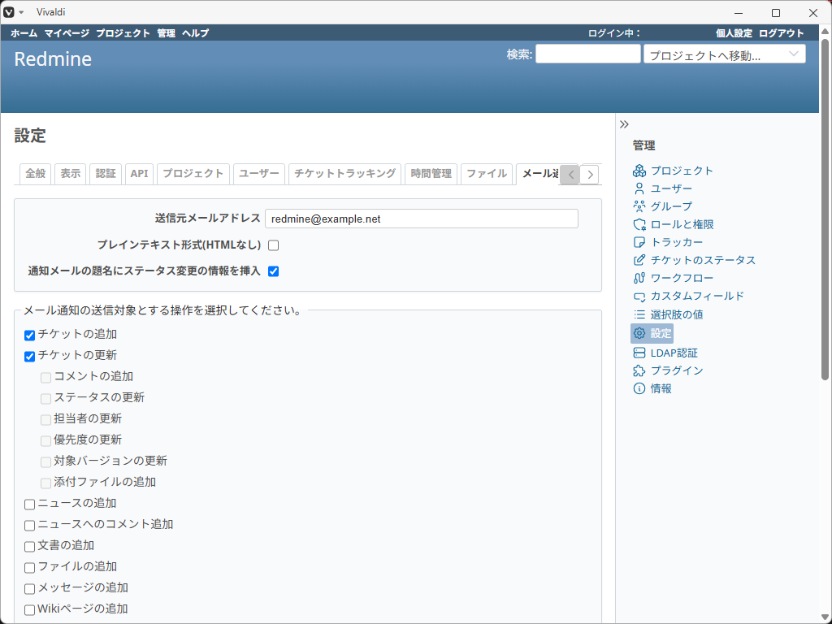
Task: Click the トラッカー note icon
Action: (639, 242)
